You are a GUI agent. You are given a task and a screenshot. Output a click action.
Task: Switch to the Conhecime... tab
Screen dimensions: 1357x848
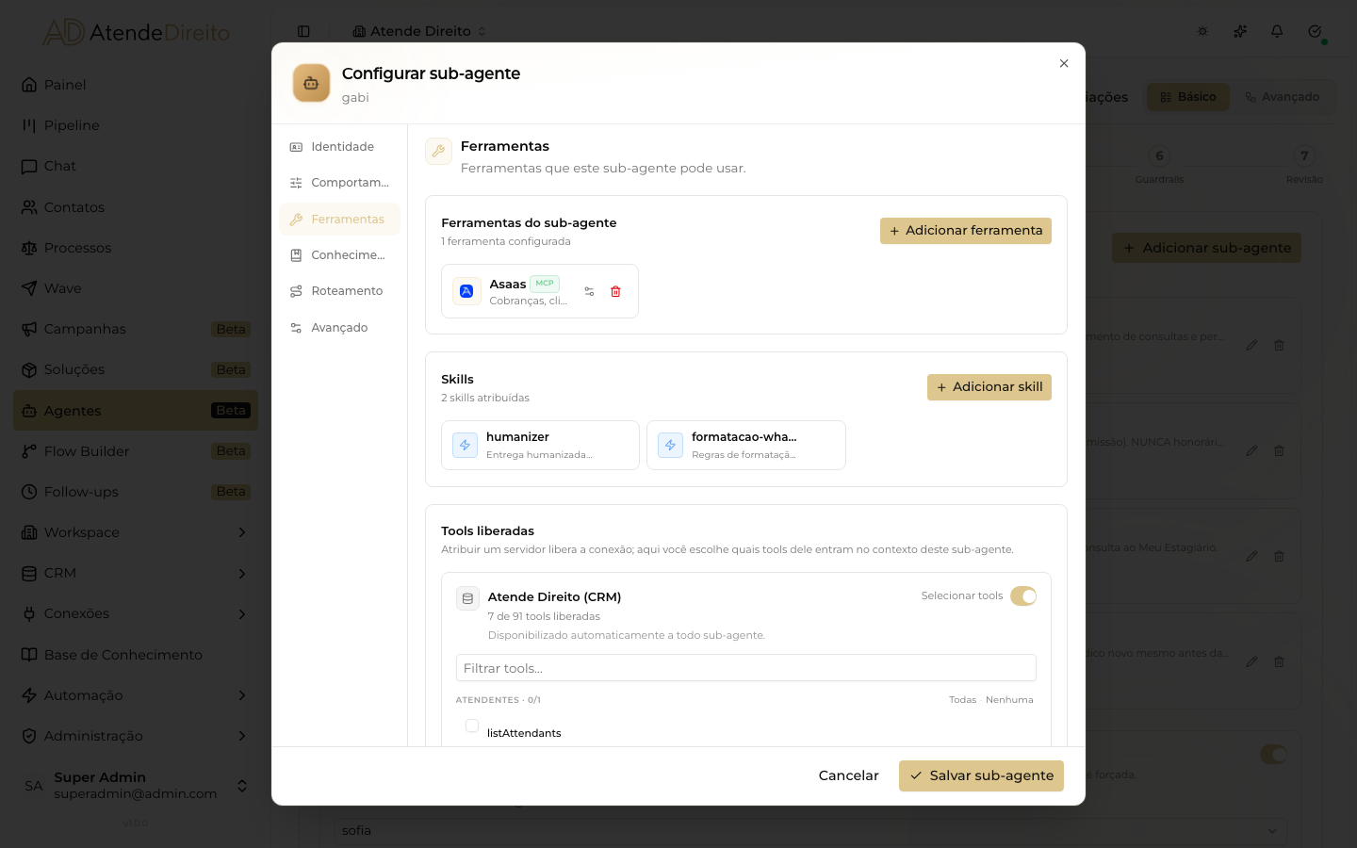[339, 255]
